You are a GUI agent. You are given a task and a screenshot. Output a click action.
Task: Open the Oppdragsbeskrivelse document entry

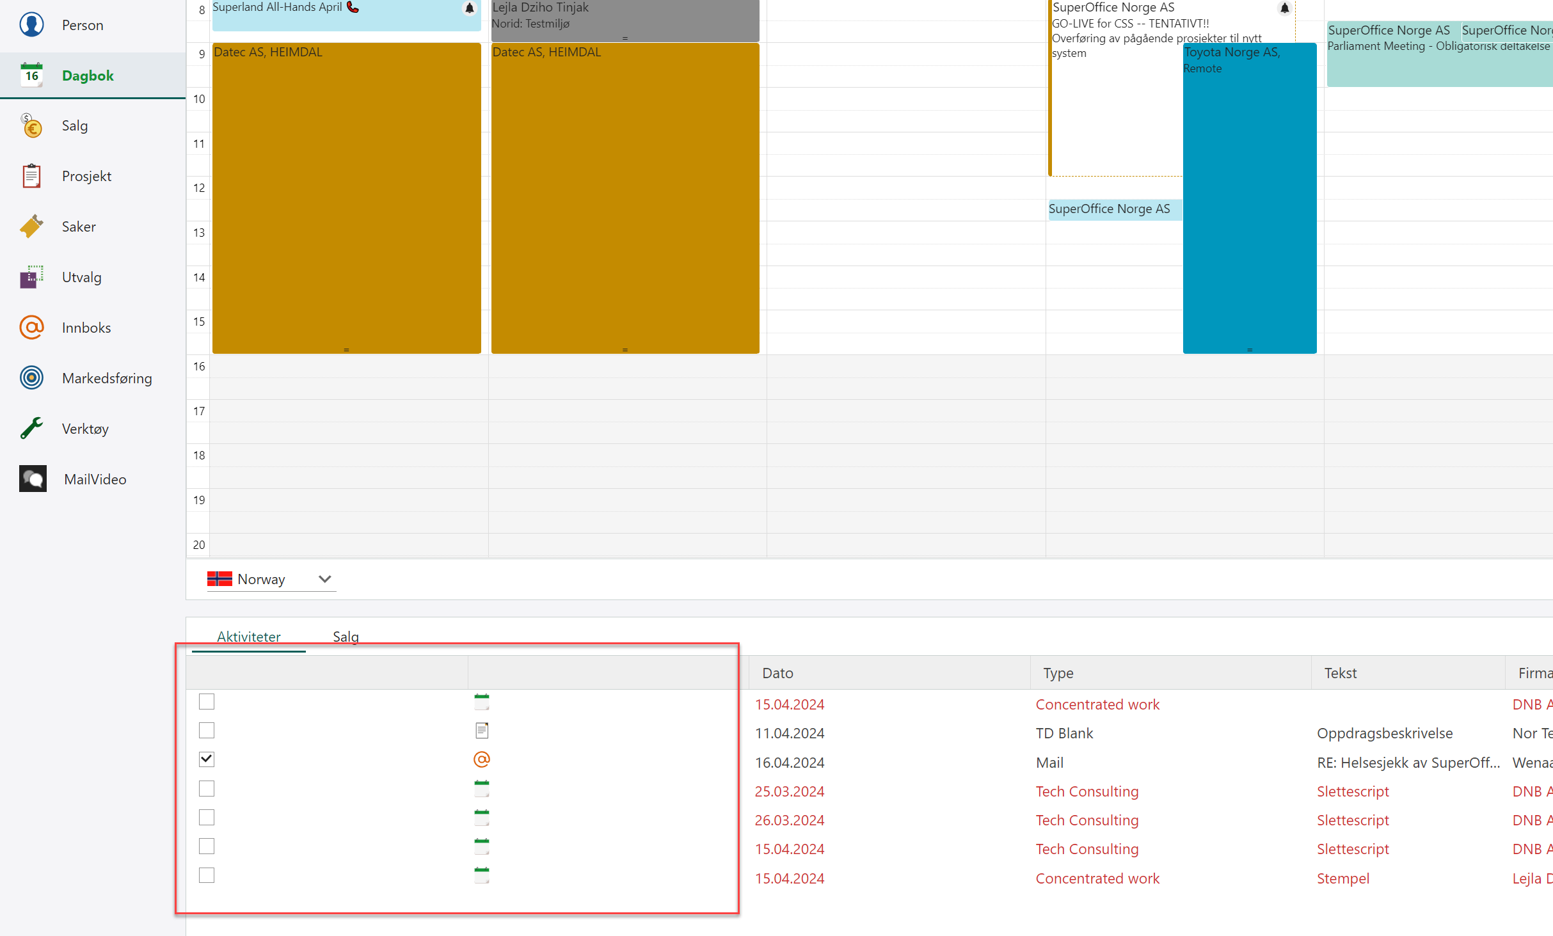tap(1384, 733)
